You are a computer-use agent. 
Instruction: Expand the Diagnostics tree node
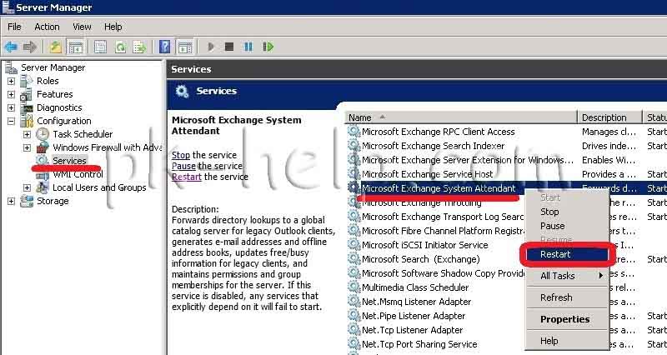coord(11,107)
